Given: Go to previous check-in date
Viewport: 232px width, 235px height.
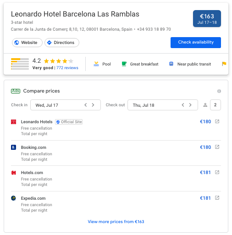Looking at the screenshot, I should (x=86, y=105).
